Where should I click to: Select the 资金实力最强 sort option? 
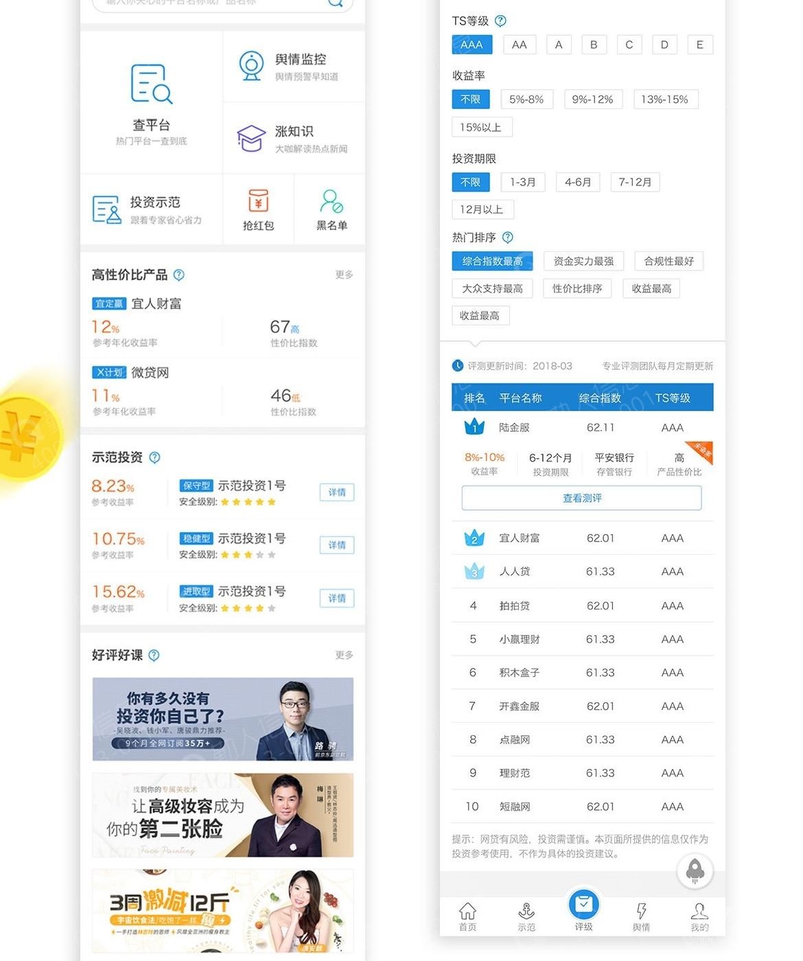pyautogui.click(x=583, y=261)
